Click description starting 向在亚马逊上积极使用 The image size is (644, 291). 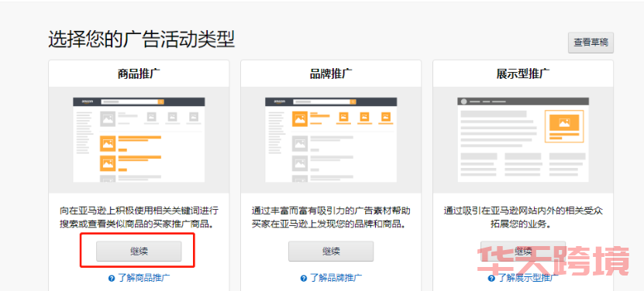point(139,218)
